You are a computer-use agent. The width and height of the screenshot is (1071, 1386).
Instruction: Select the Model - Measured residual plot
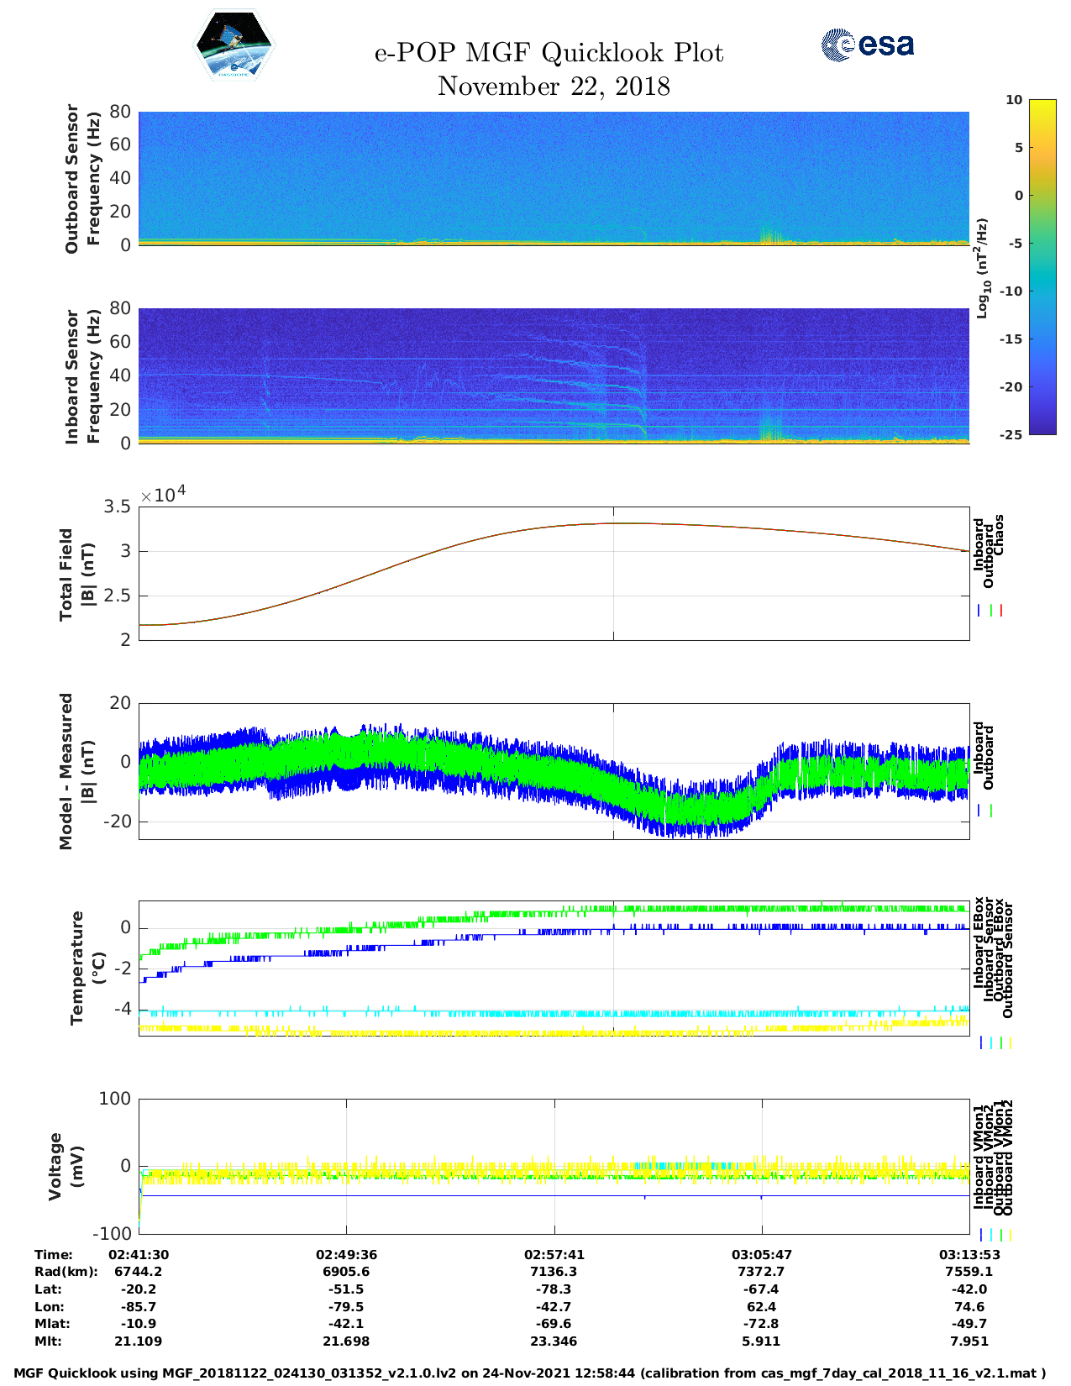[x=554, y=772]
